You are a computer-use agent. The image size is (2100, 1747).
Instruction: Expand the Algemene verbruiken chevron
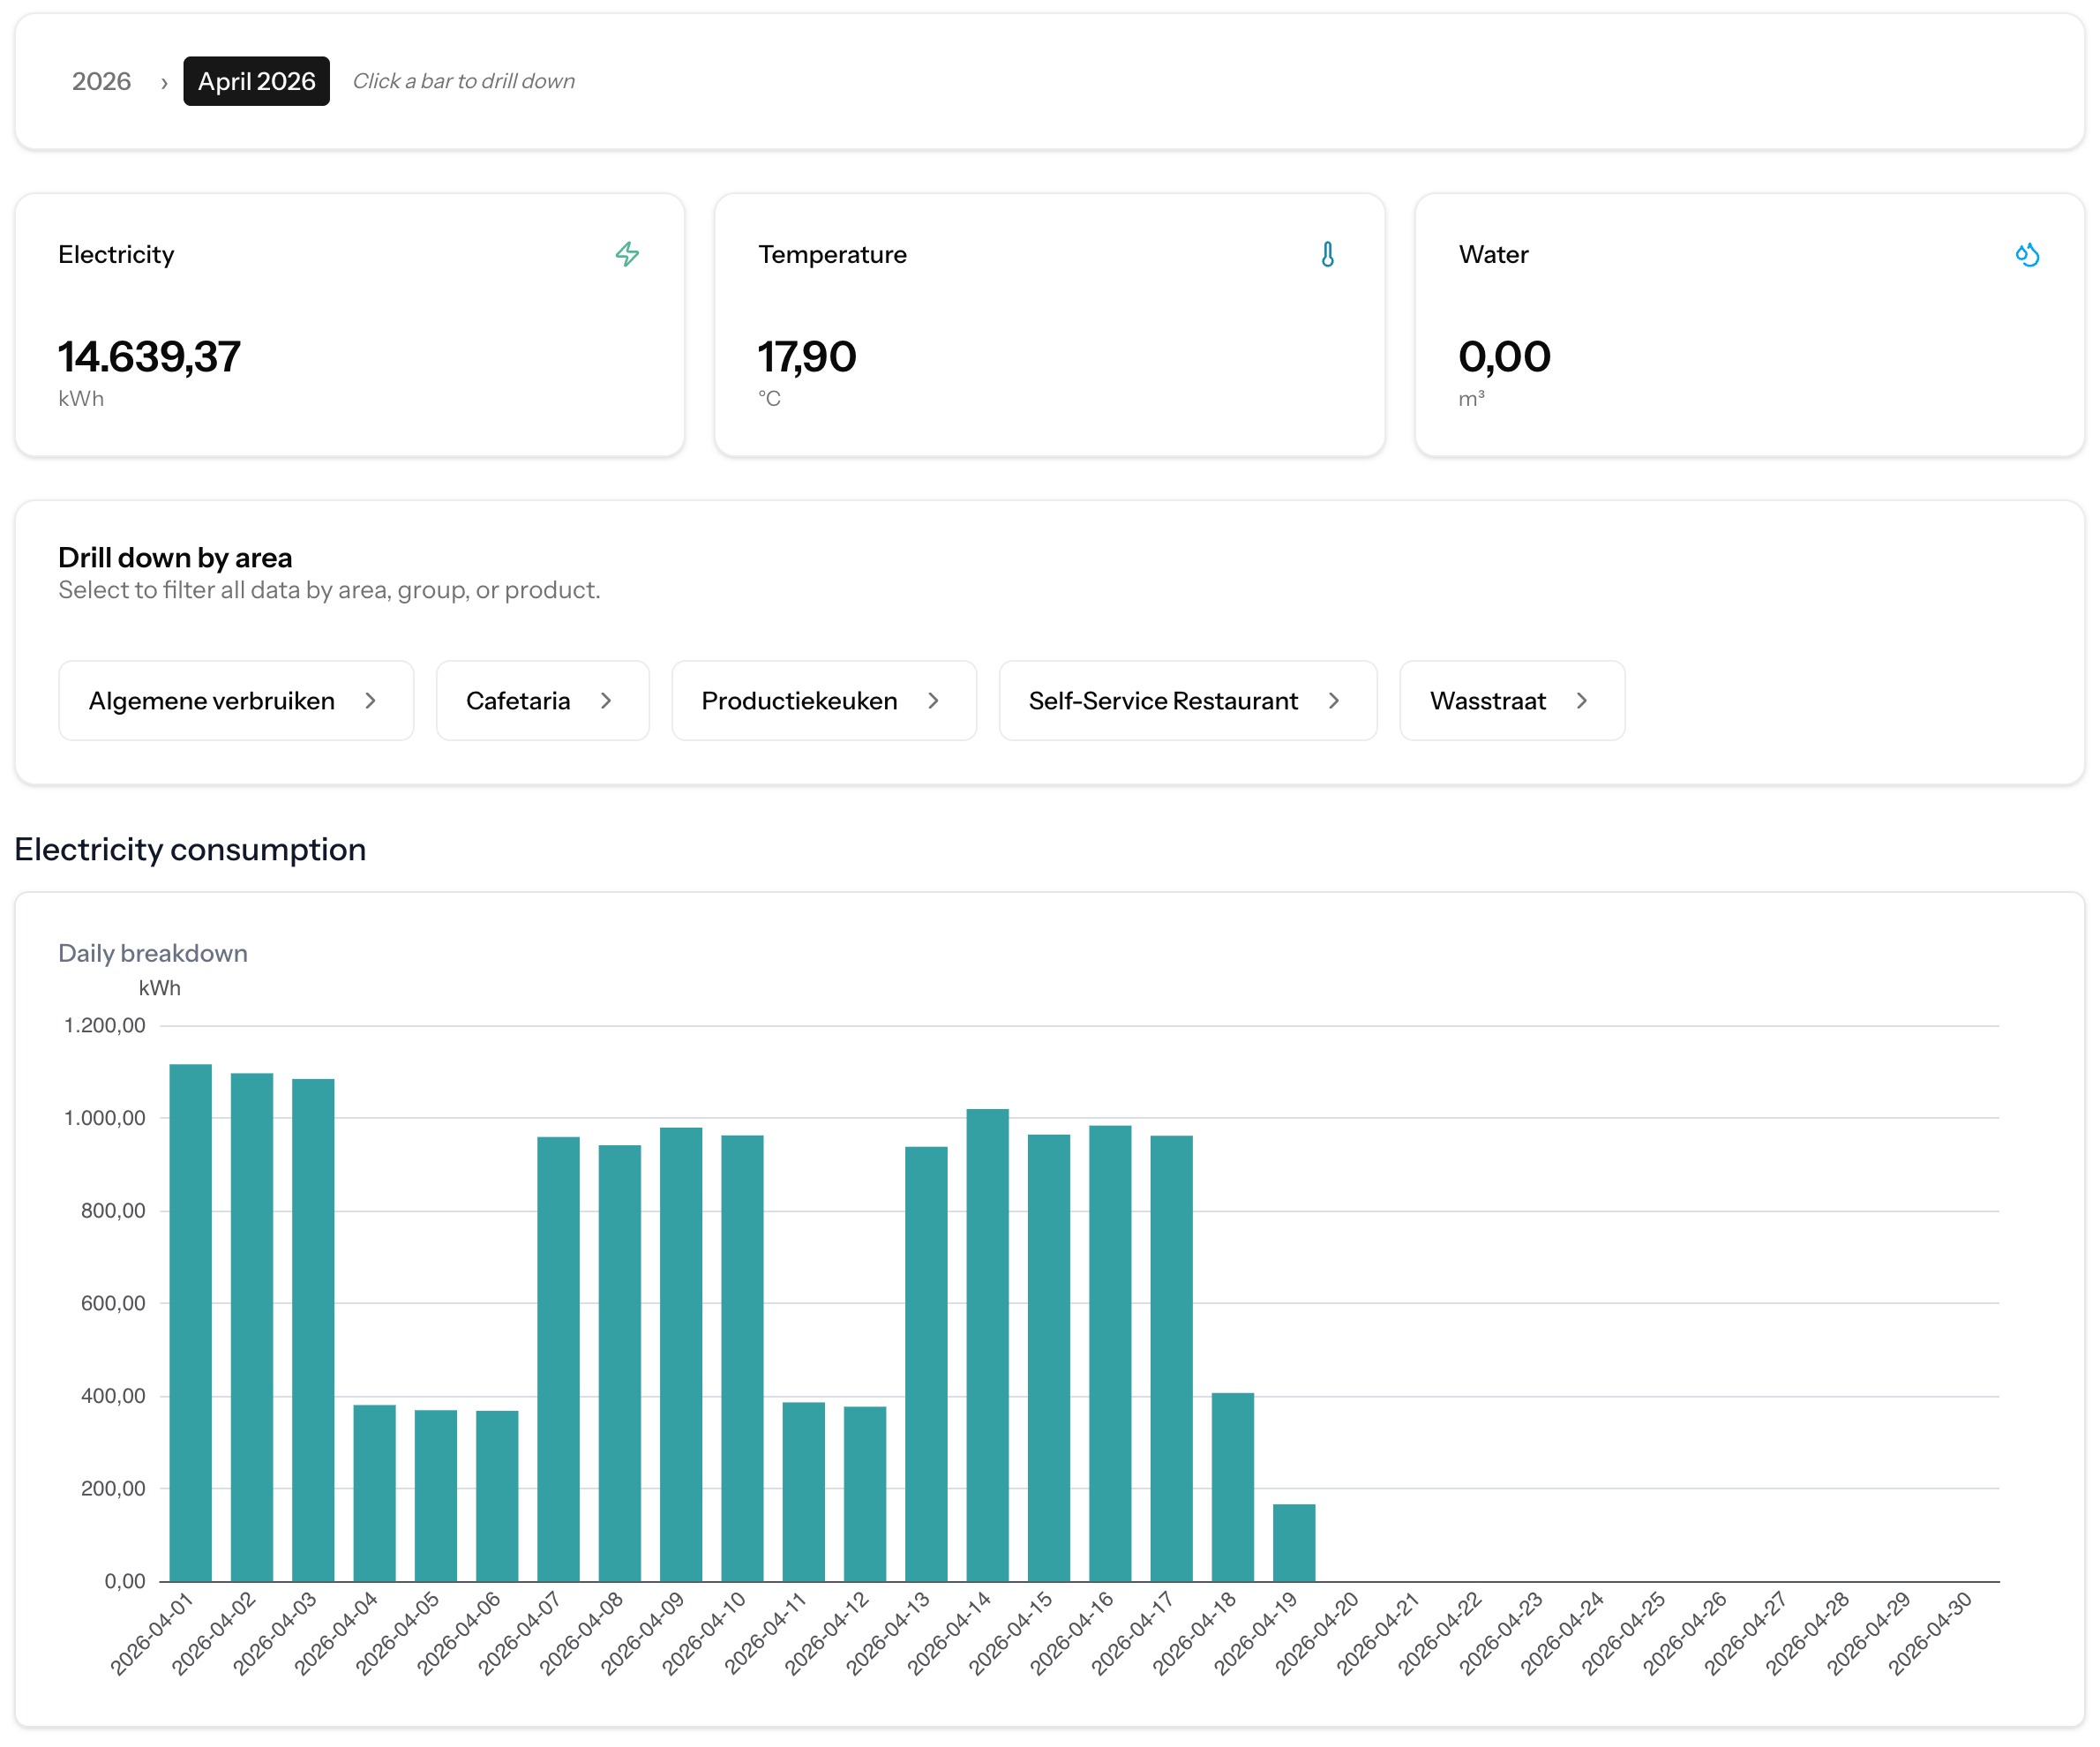click(371, 701)
